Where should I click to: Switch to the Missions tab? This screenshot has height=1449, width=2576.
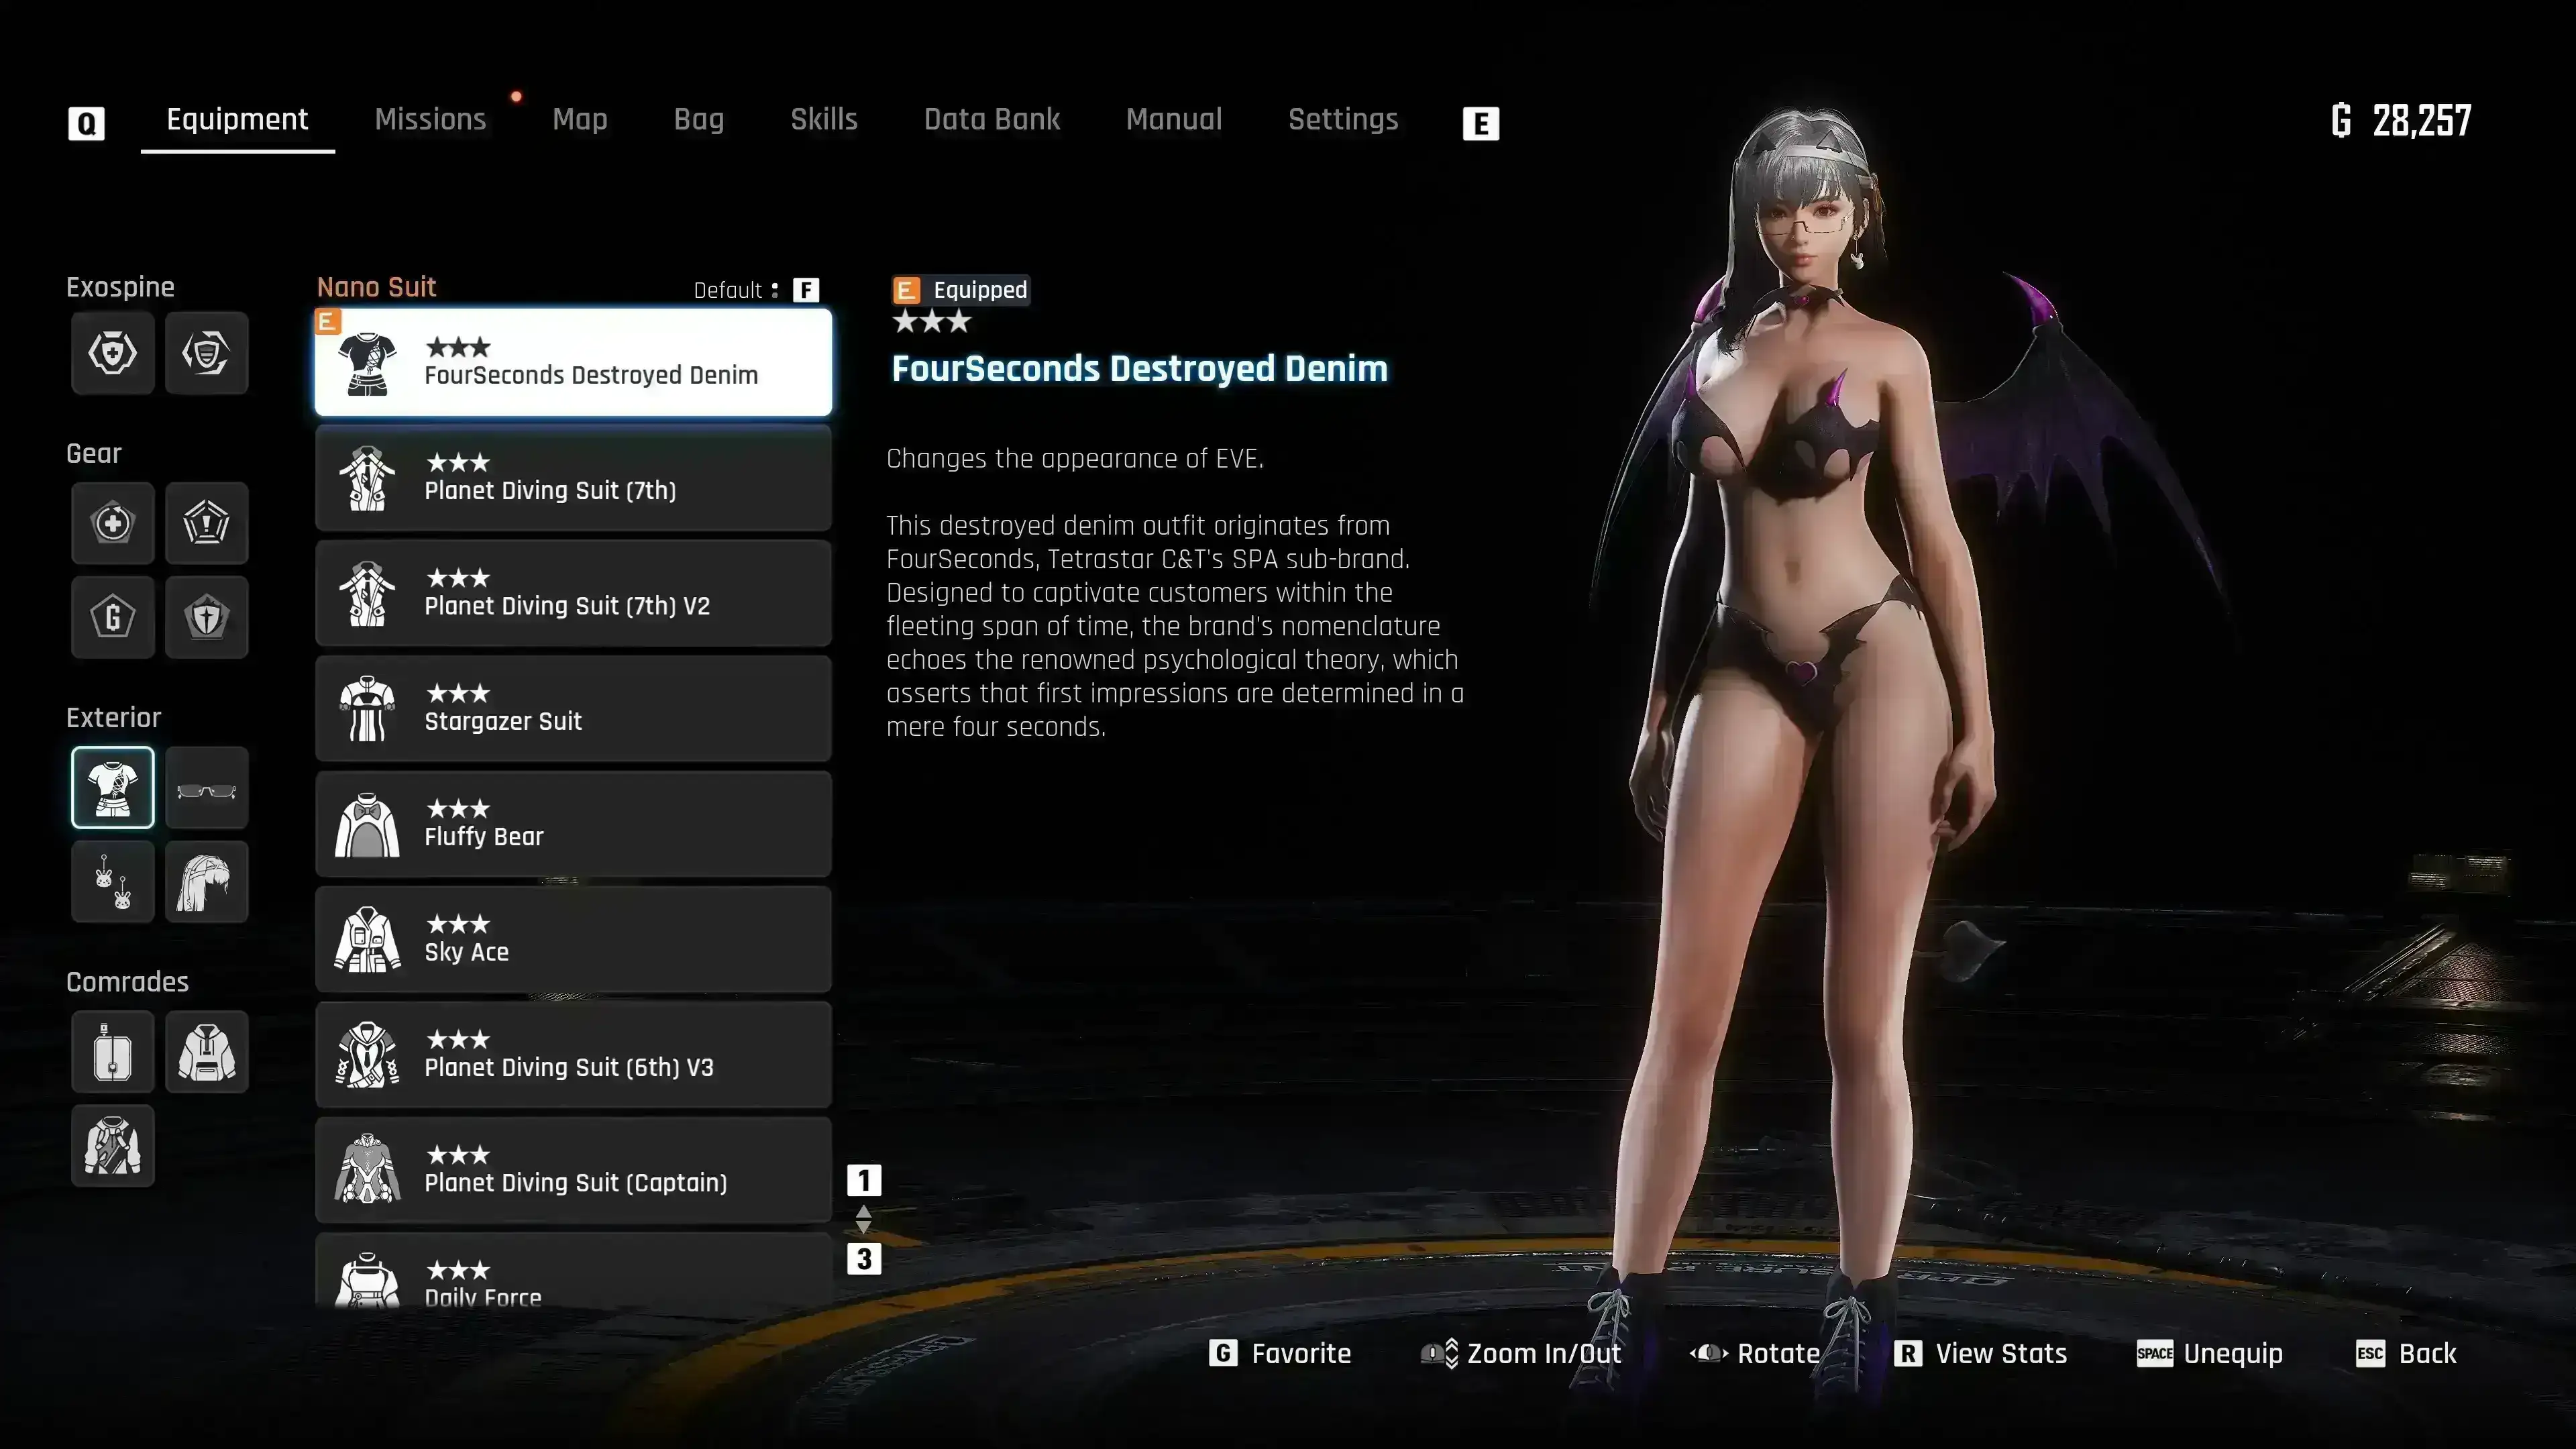pyautogui.click(x=430, y=120)
